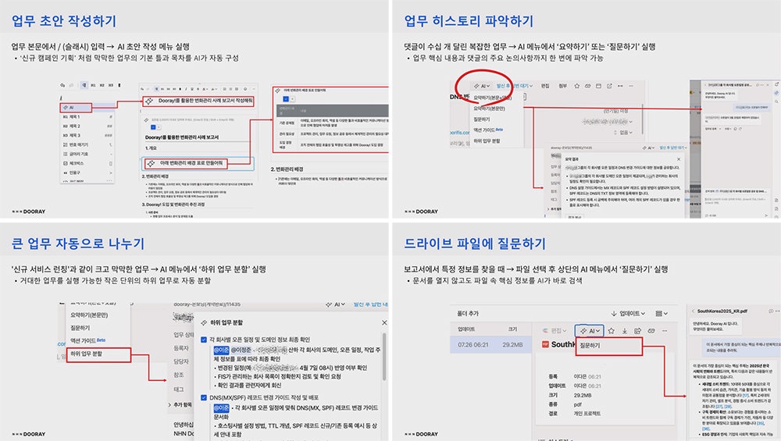Choose 제목 1 in the slash command menu

point(87,117)
